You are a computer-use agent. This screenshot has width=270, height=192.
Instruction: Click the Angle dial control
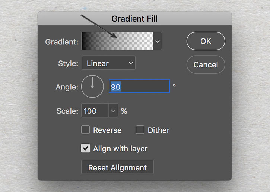point(92,86)
